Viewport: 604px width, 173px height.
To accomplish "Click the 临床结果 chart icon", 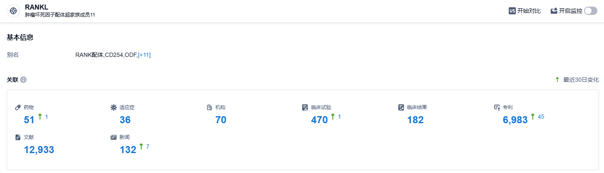I will (x=401, y=107).
